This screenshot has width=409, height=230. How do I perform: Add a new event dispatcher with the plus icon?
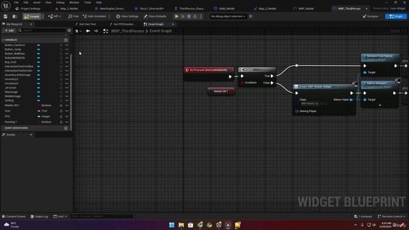66,128
